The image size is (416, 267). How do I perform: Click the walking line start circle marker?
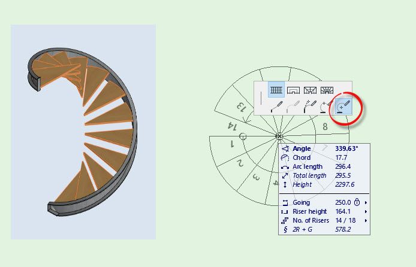(x=243, y=136)
